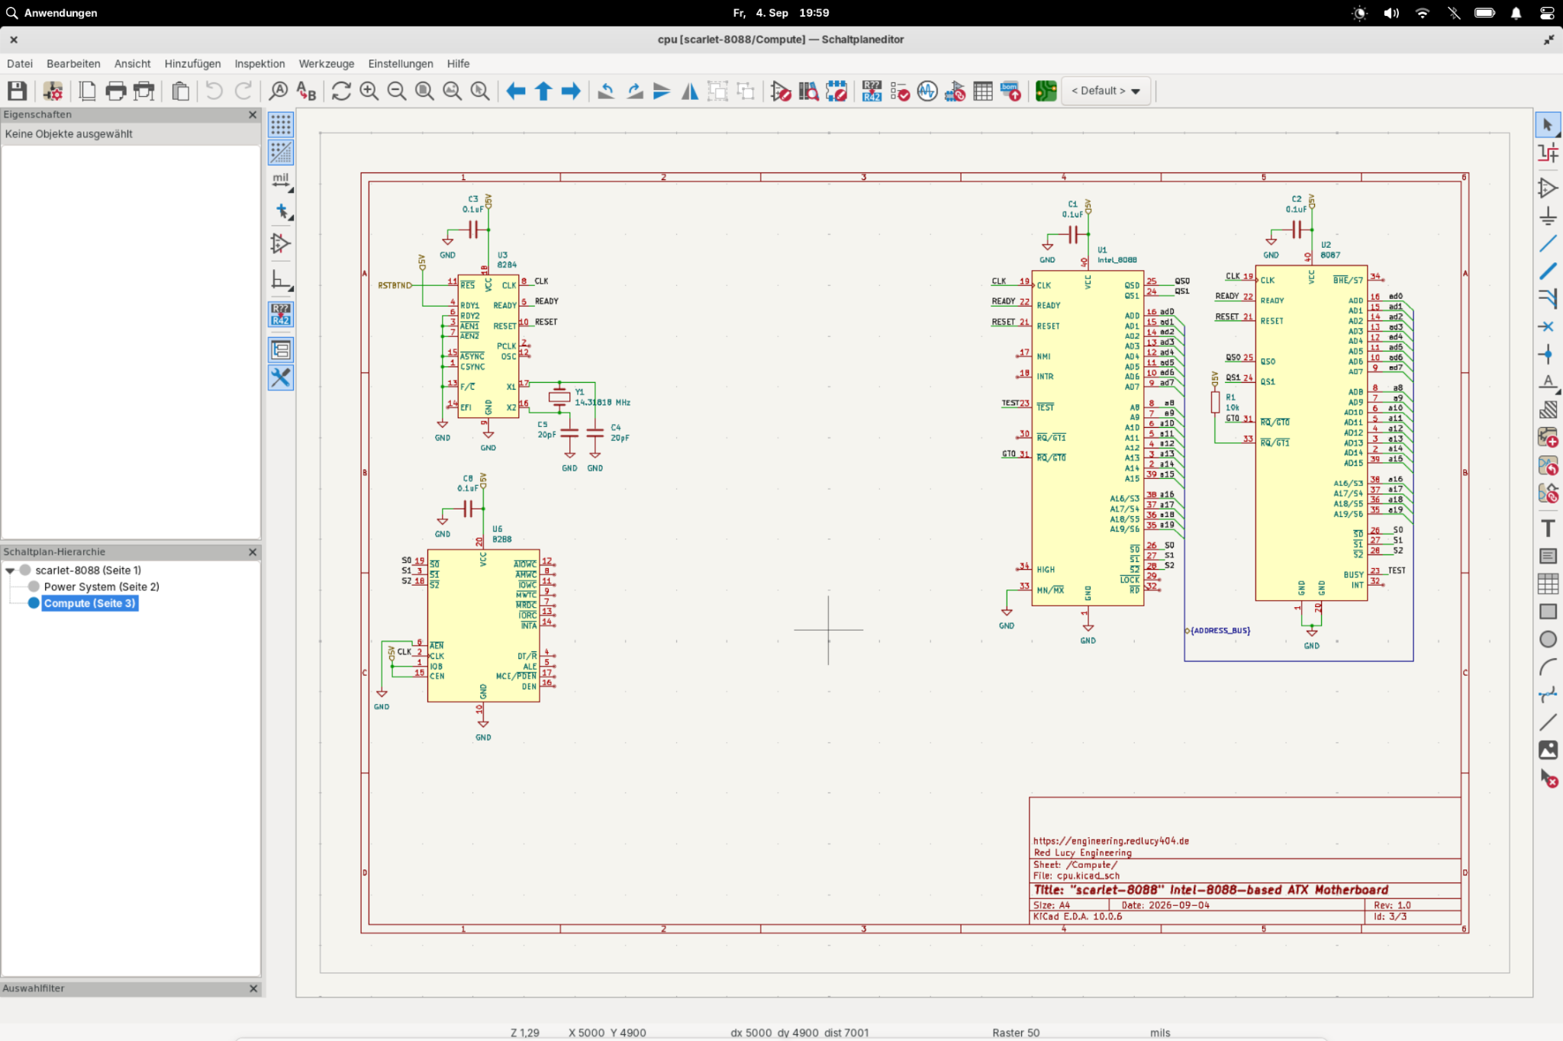Open the print dialog from the toolbar
The image size is (1563, 1041).
(x=115, y=91)
